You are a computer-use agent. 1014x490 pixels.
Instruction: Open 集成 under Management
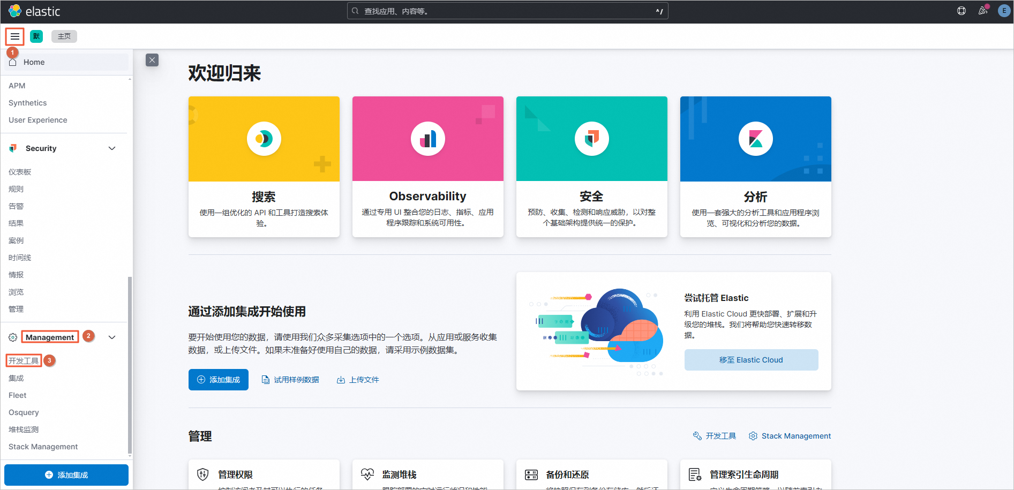[x=16, y=378]
